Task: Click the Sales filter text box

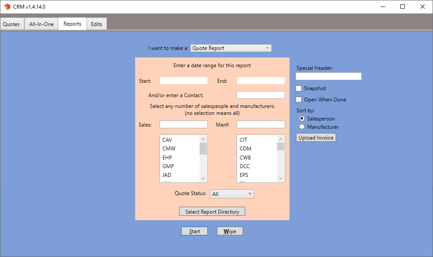Action: tap(183, 124)
